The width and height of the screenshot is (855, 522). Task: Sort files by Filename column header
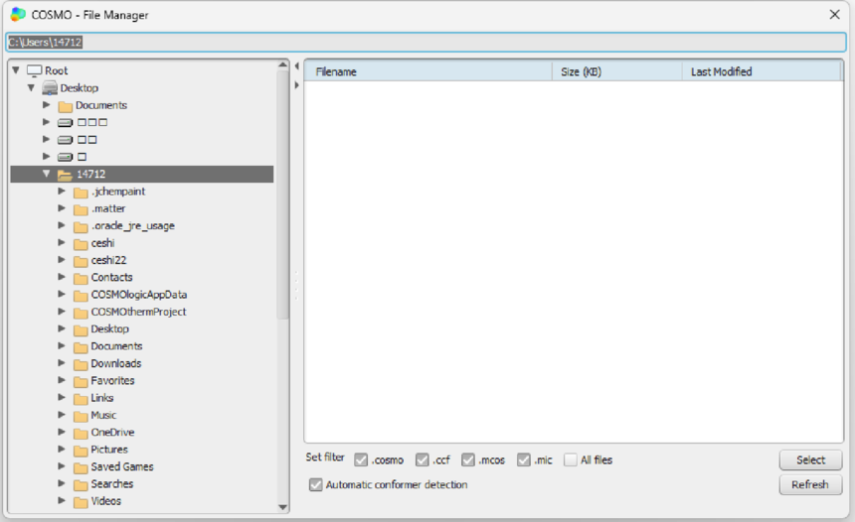click(427, 71)
